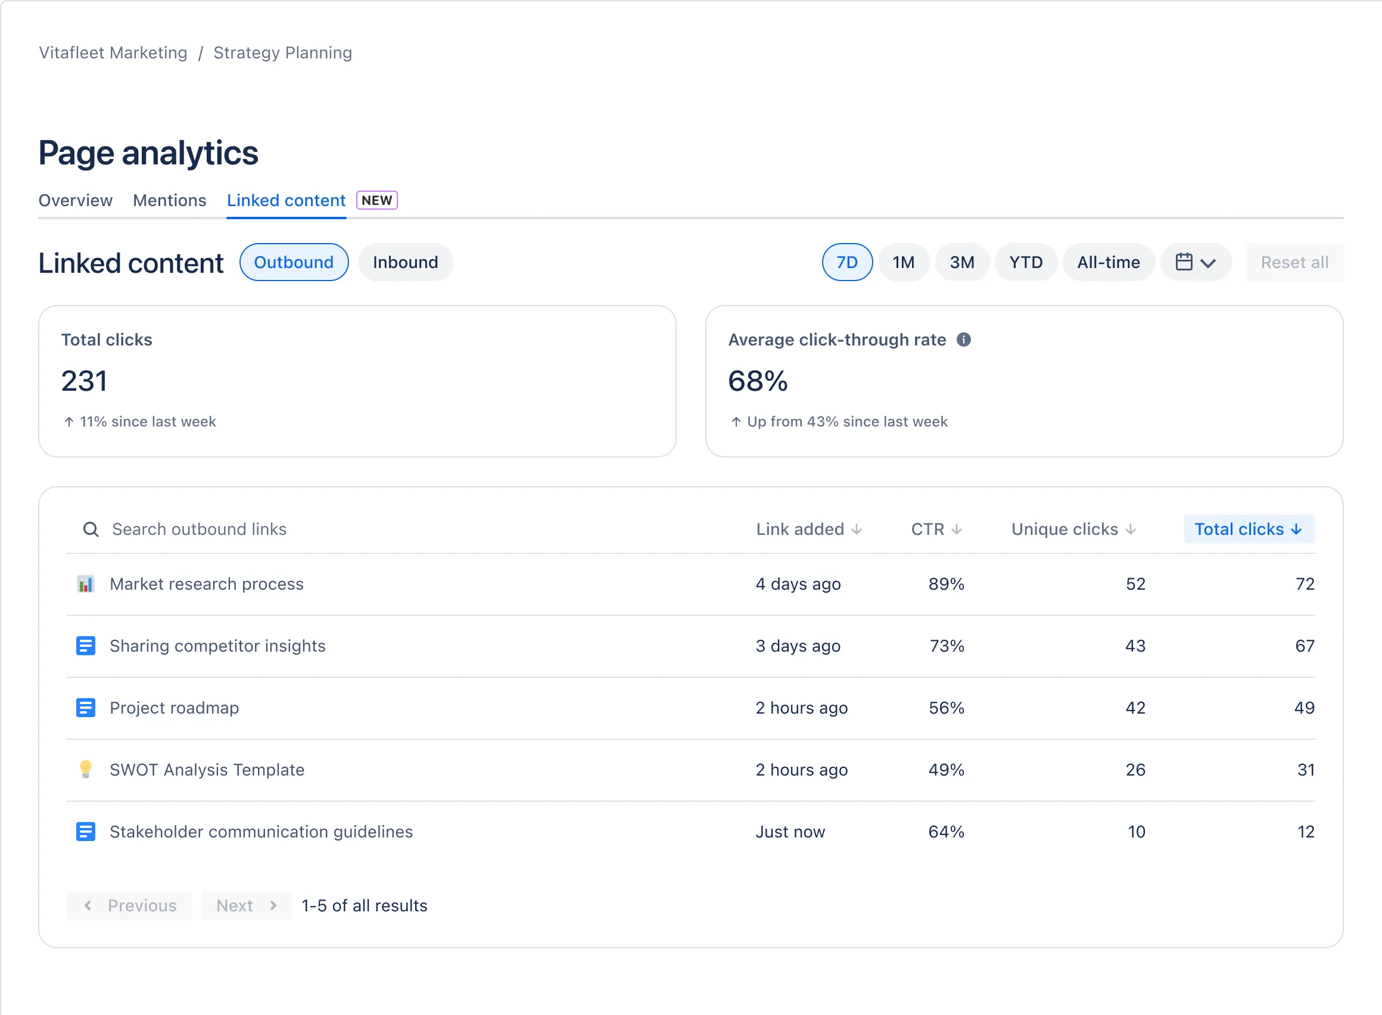
Task: Open the Project roadmap link
Action: pyautogui.click(x=174, y=708)
